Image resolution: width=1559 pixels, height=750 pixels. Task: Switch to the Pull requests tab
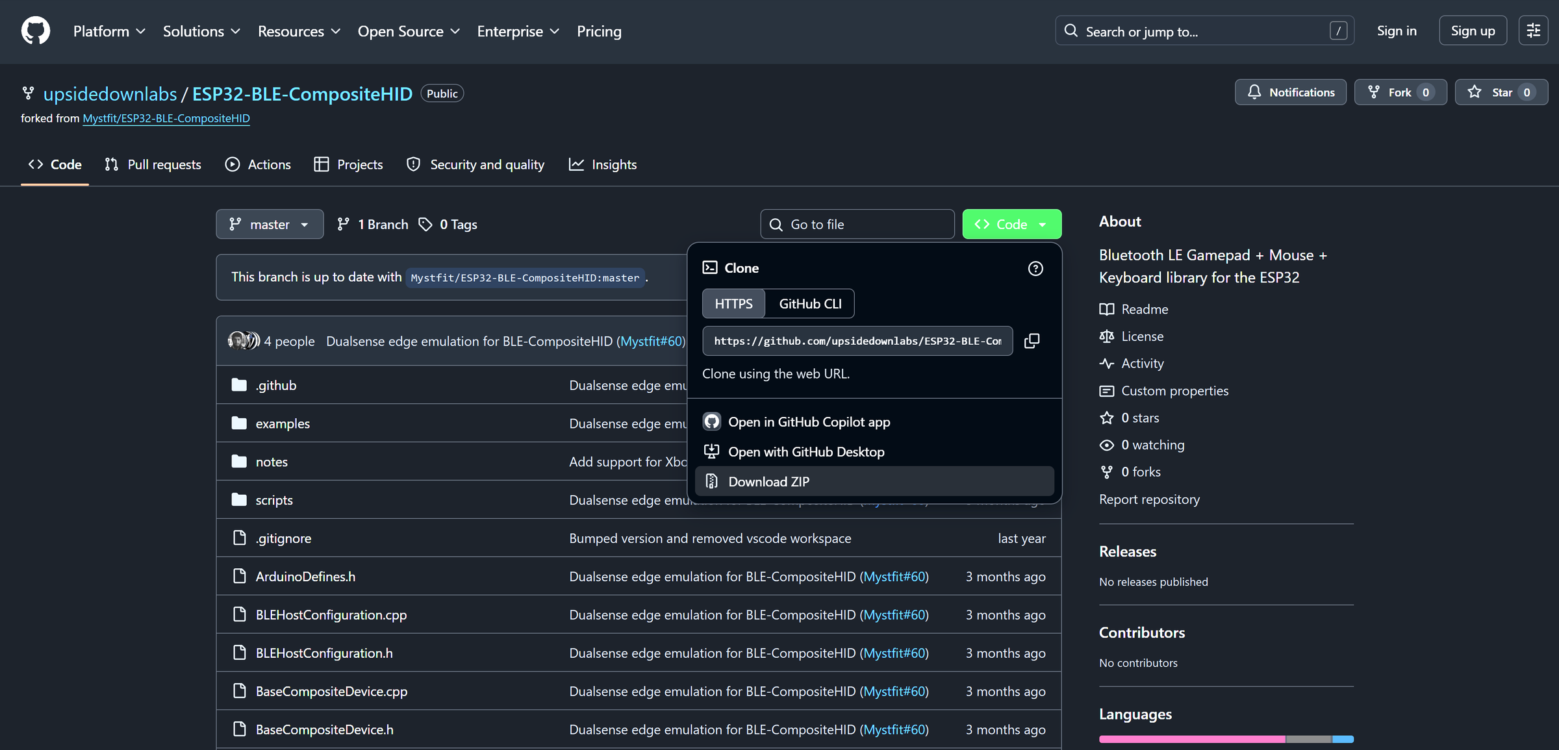tap(153, 164)
